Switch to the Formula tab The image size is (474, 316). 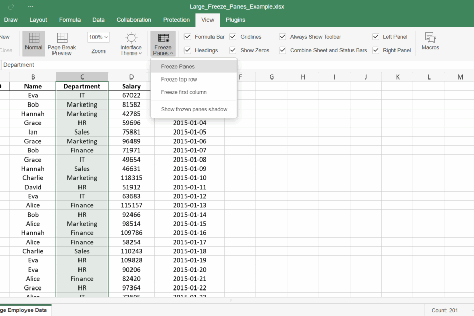[69, 20]
